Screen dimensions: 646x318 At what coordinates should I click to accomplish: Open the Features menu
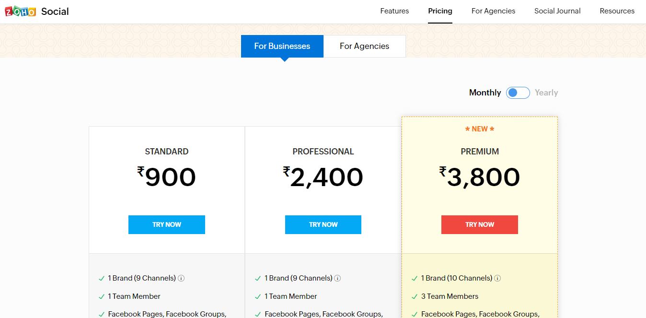coord(394,11)
